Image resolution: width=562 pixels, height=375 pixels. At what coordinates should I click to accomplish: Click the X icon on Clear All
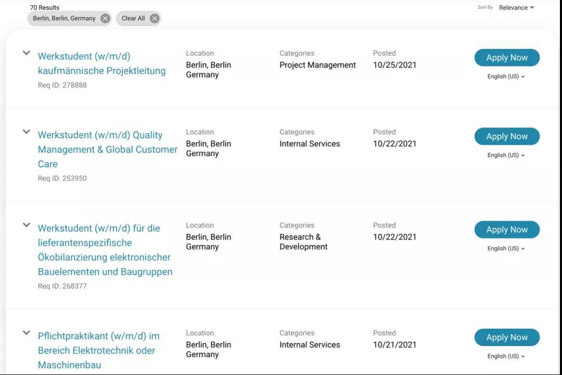tap(155, 18)
